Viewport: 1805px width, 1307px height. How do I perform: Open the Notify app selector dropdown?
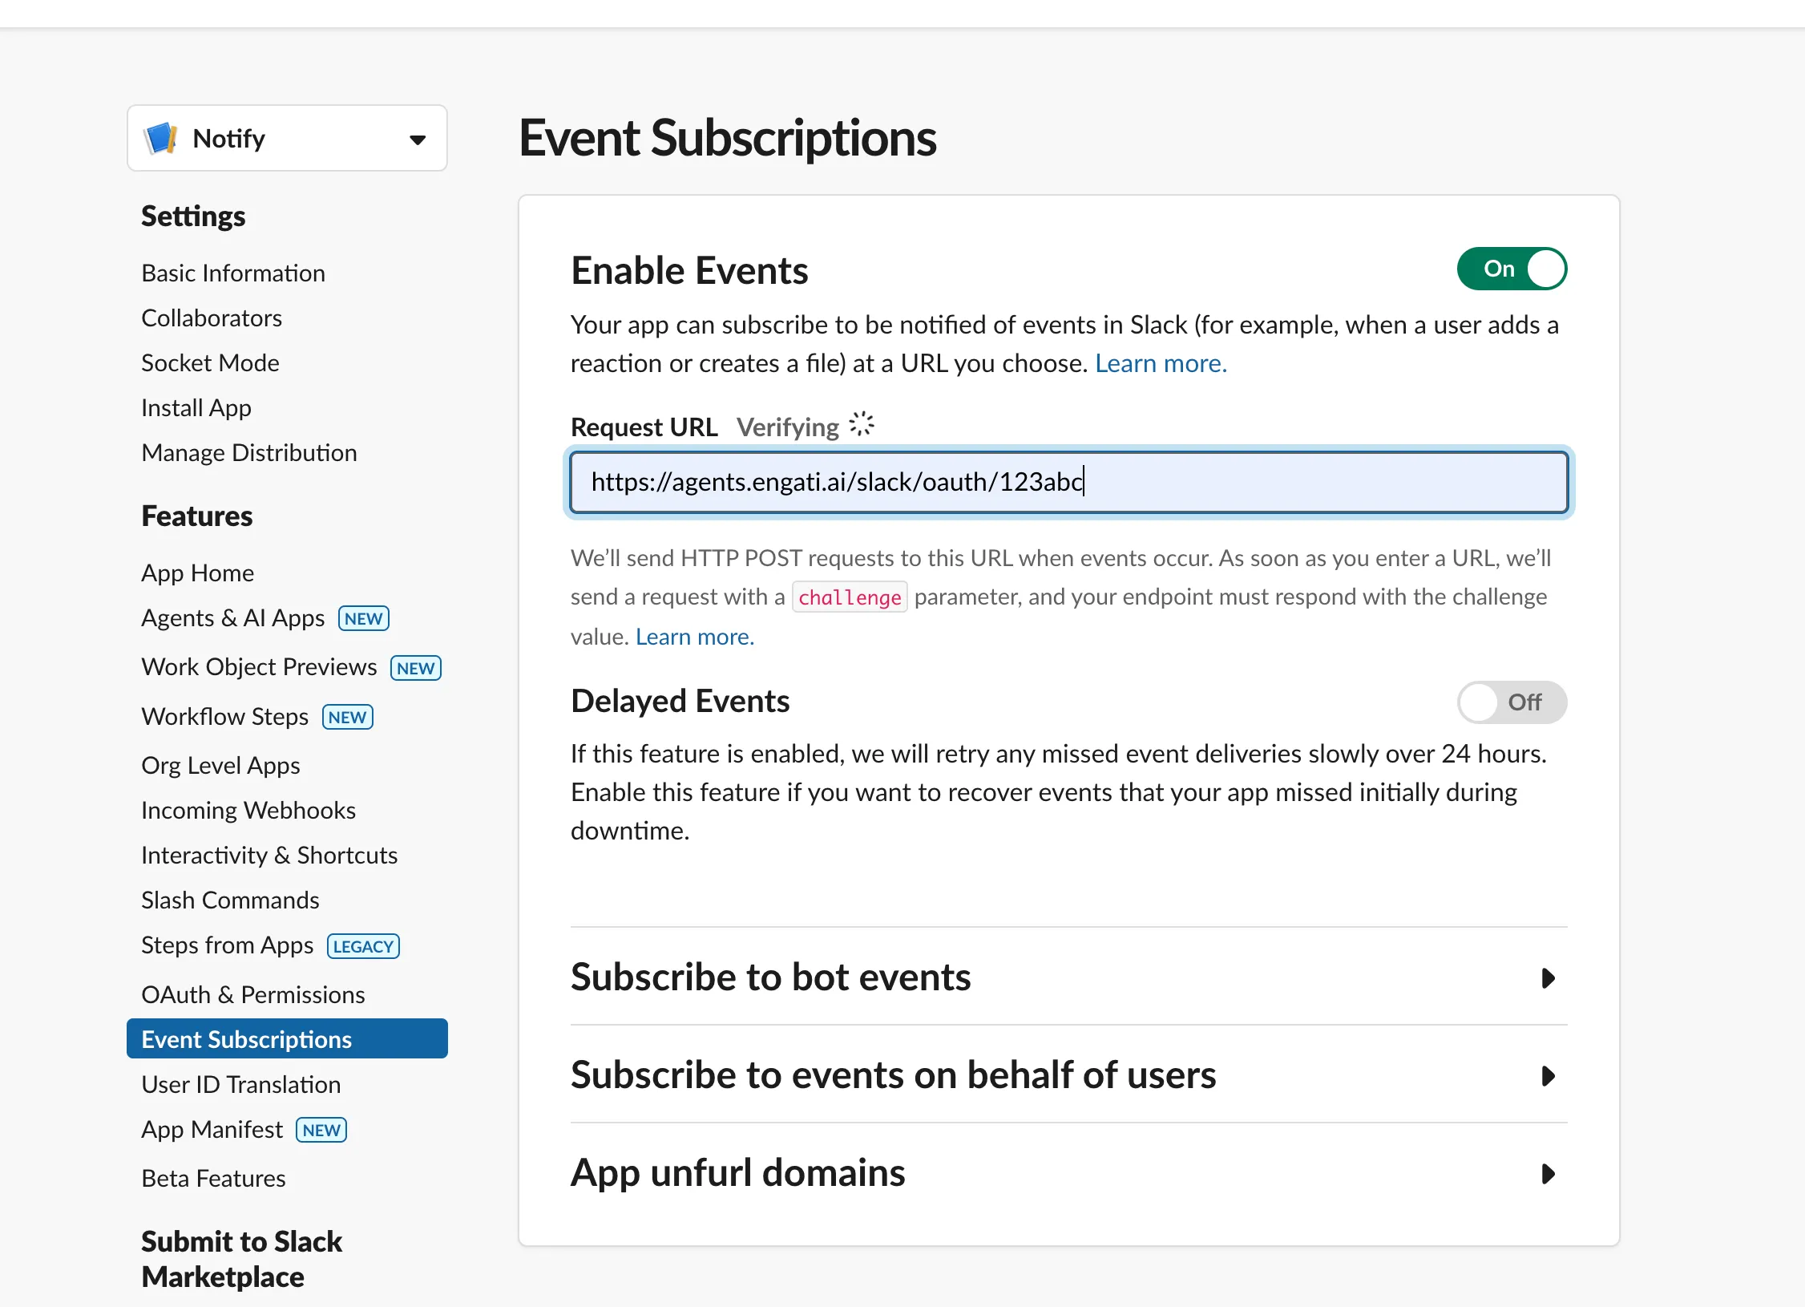[287, 138]
